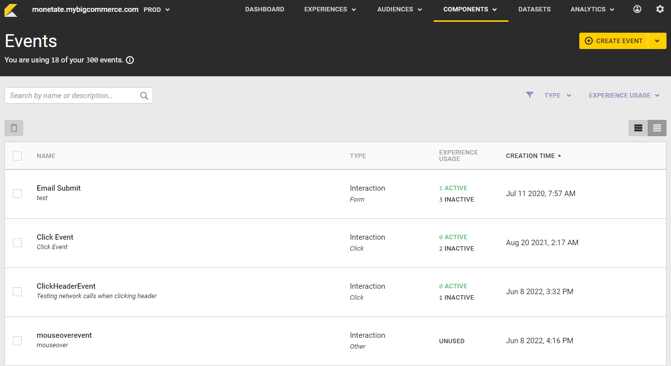Viewport: 671px width, 366px height.
Task: Open the Experiences menu
Action: 331,9
